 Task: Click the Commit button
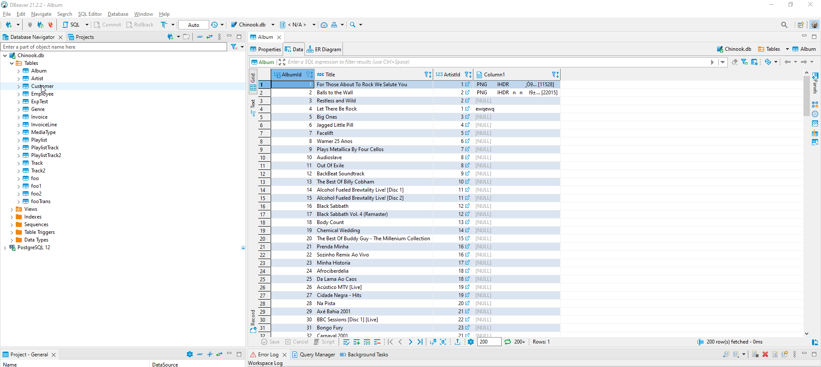pyautogui.click(x=107, y=25)
